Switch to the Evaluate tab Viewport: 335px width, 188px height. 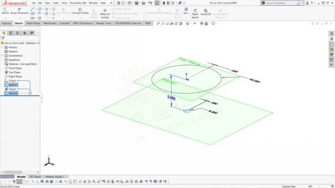click(x=64, y=23)
